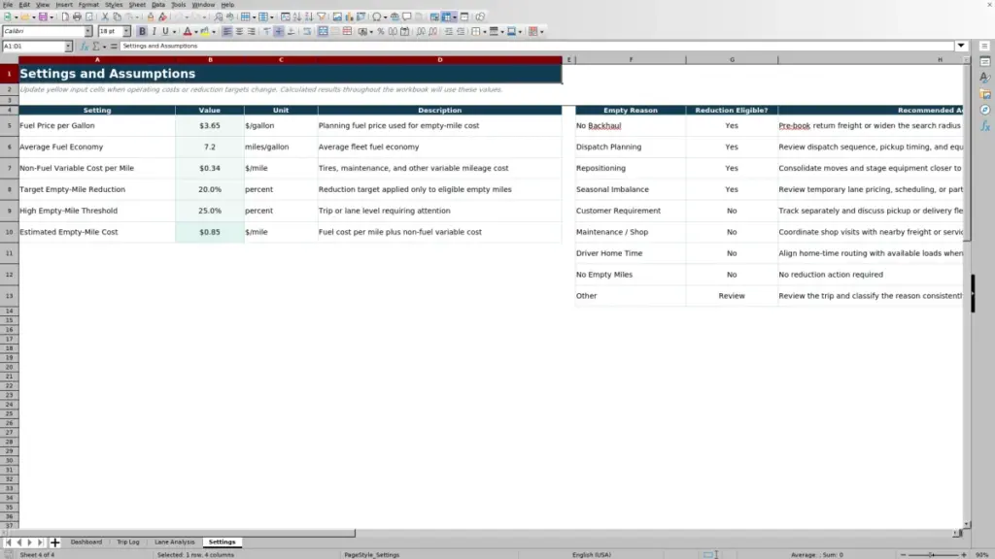Center text horizontally icon
The image size is (995, 559).
pyautogui.click(x=239, y=31)
